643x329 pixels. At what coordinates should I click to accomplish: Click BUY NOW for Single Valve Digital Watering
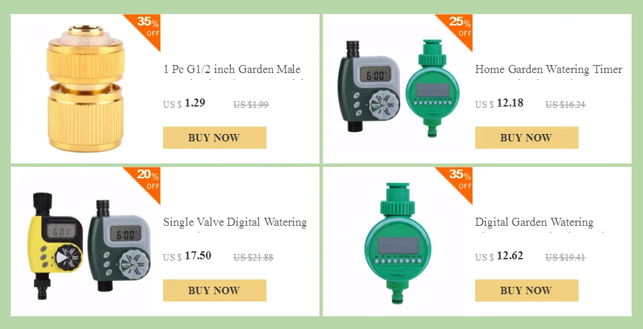pos(215,290)
